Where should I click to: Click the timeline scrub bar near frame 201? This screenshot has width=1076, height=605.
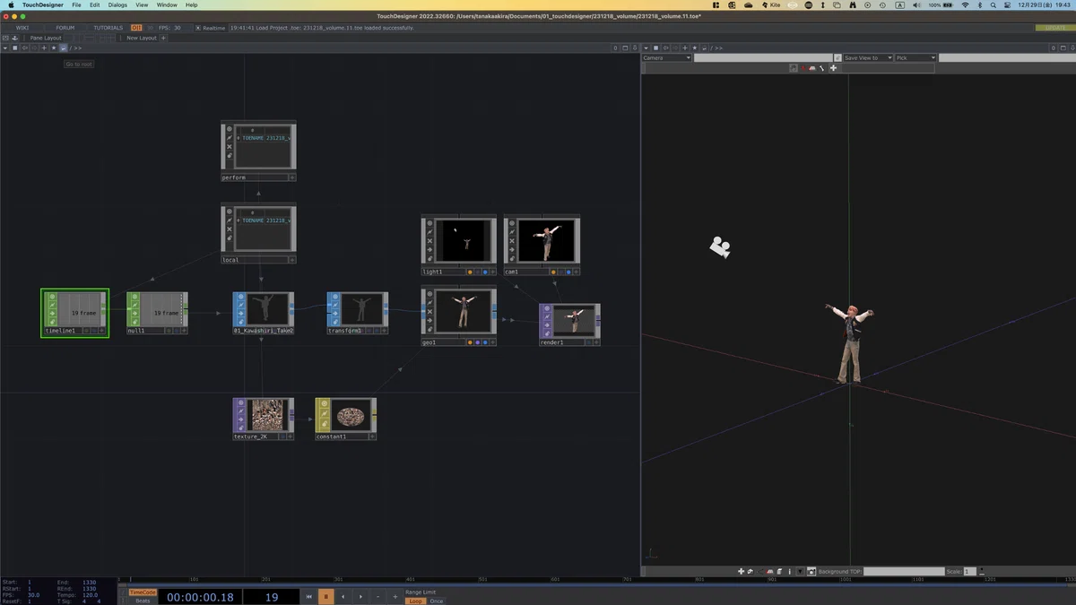(x=265, y=580)
